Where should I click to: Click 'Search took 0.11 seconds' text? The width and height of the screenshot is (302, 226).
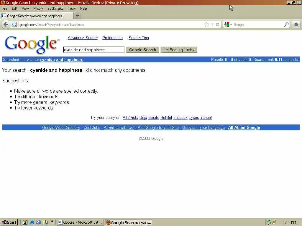276,59
